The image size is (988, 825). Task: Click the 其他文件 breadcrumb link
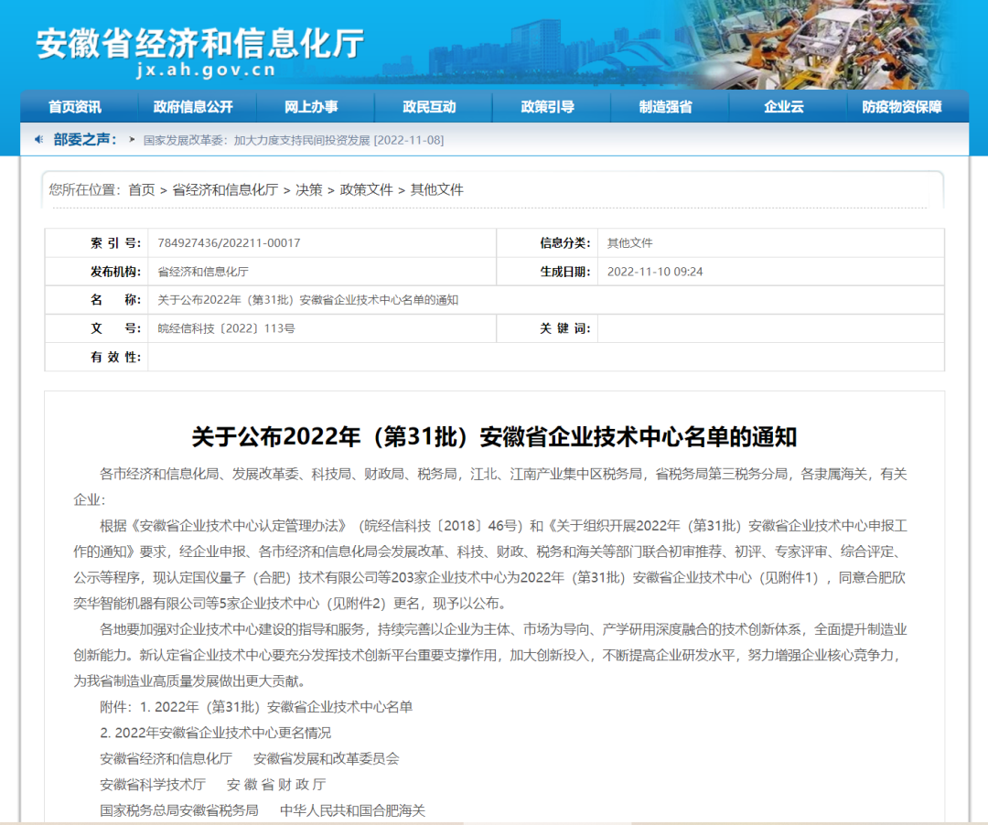point(436,189)
